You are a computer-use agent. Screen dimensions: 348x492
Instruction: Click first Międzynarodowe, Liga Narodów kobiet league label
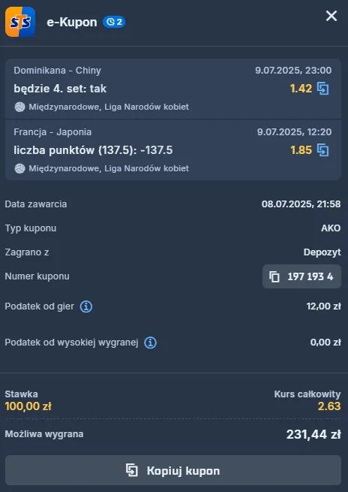[x=109, y=107]
